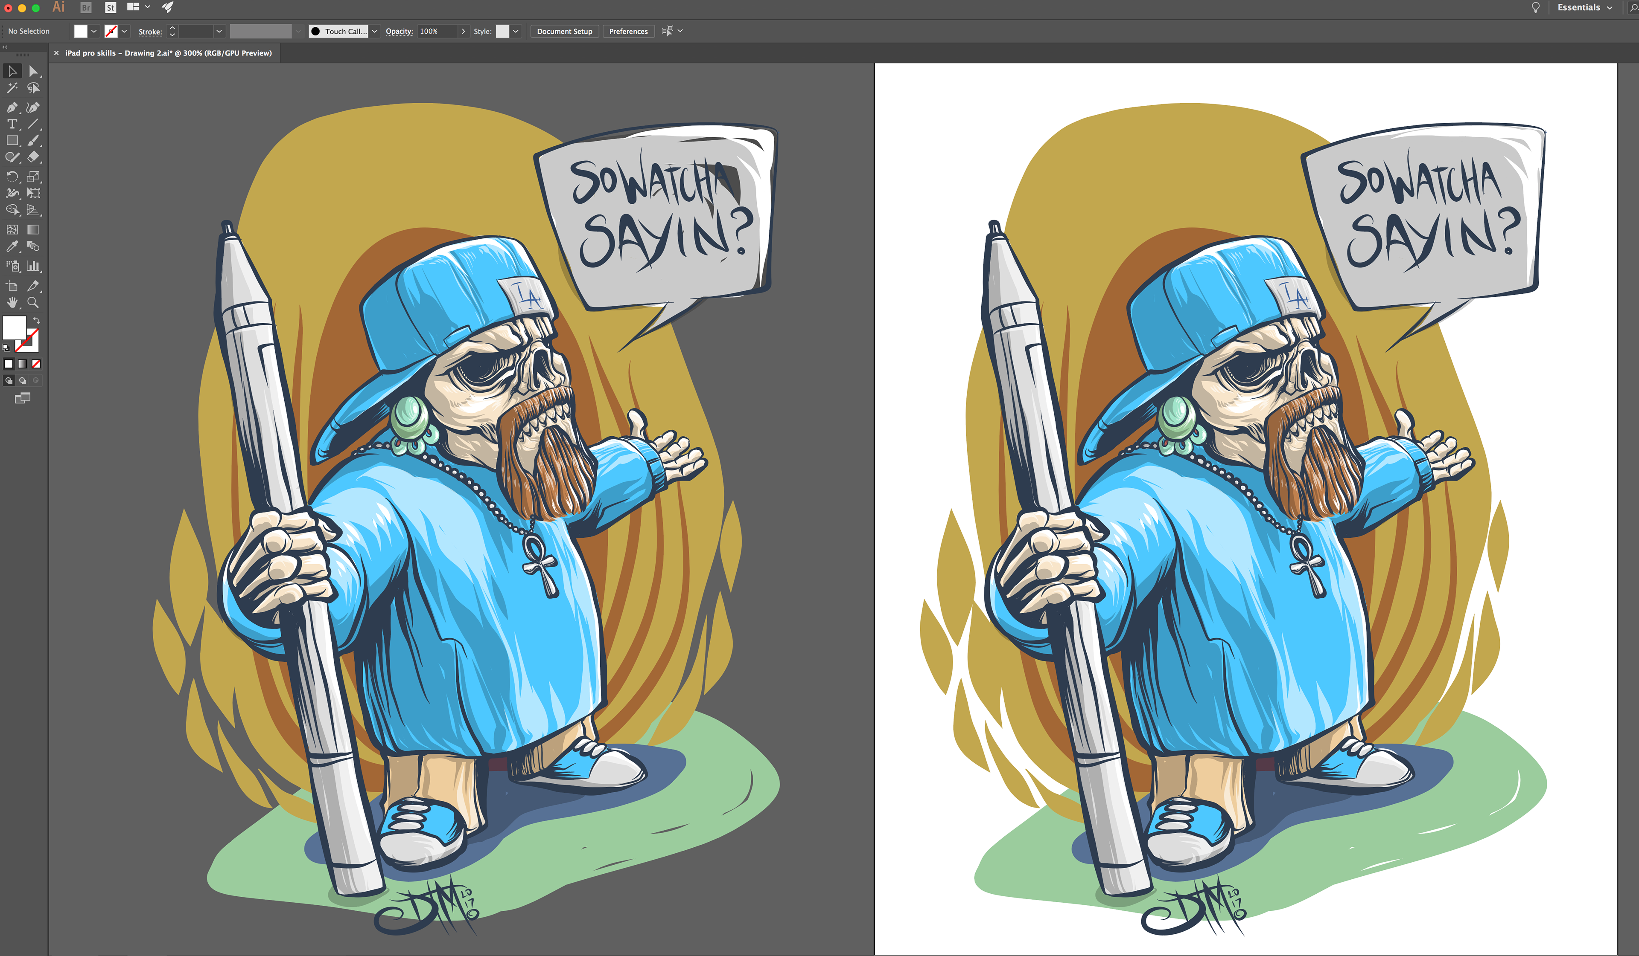Open the Align options dropdown arrow

680,31
